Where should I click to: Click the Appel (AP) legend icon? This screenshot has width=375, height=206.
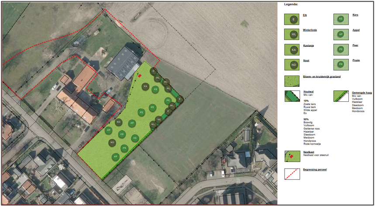(x=341, y=34)
